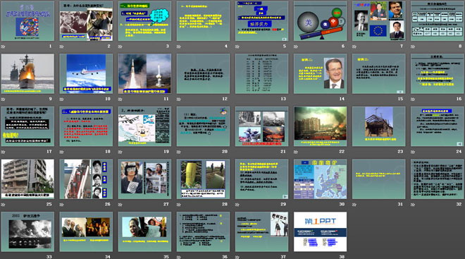
Task: Select slide 20 with cartoon character corner
Action: [203, 126]
